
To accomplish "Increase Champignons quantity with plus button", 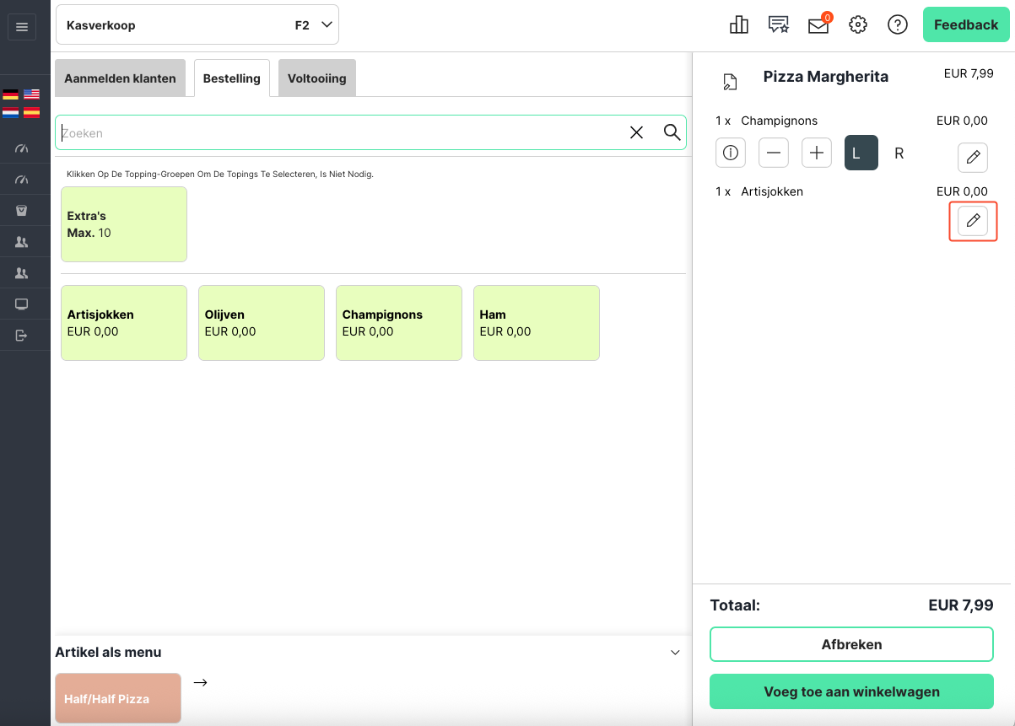I will [817, 153].
